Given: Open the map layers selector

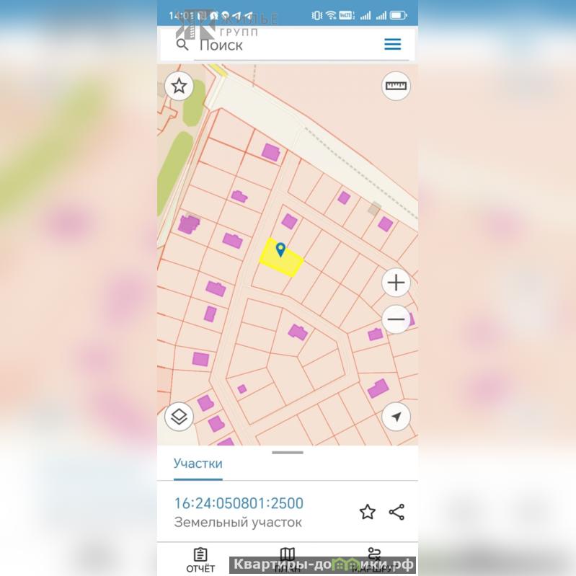Looking at the screenshot, I should click(179, 417).
